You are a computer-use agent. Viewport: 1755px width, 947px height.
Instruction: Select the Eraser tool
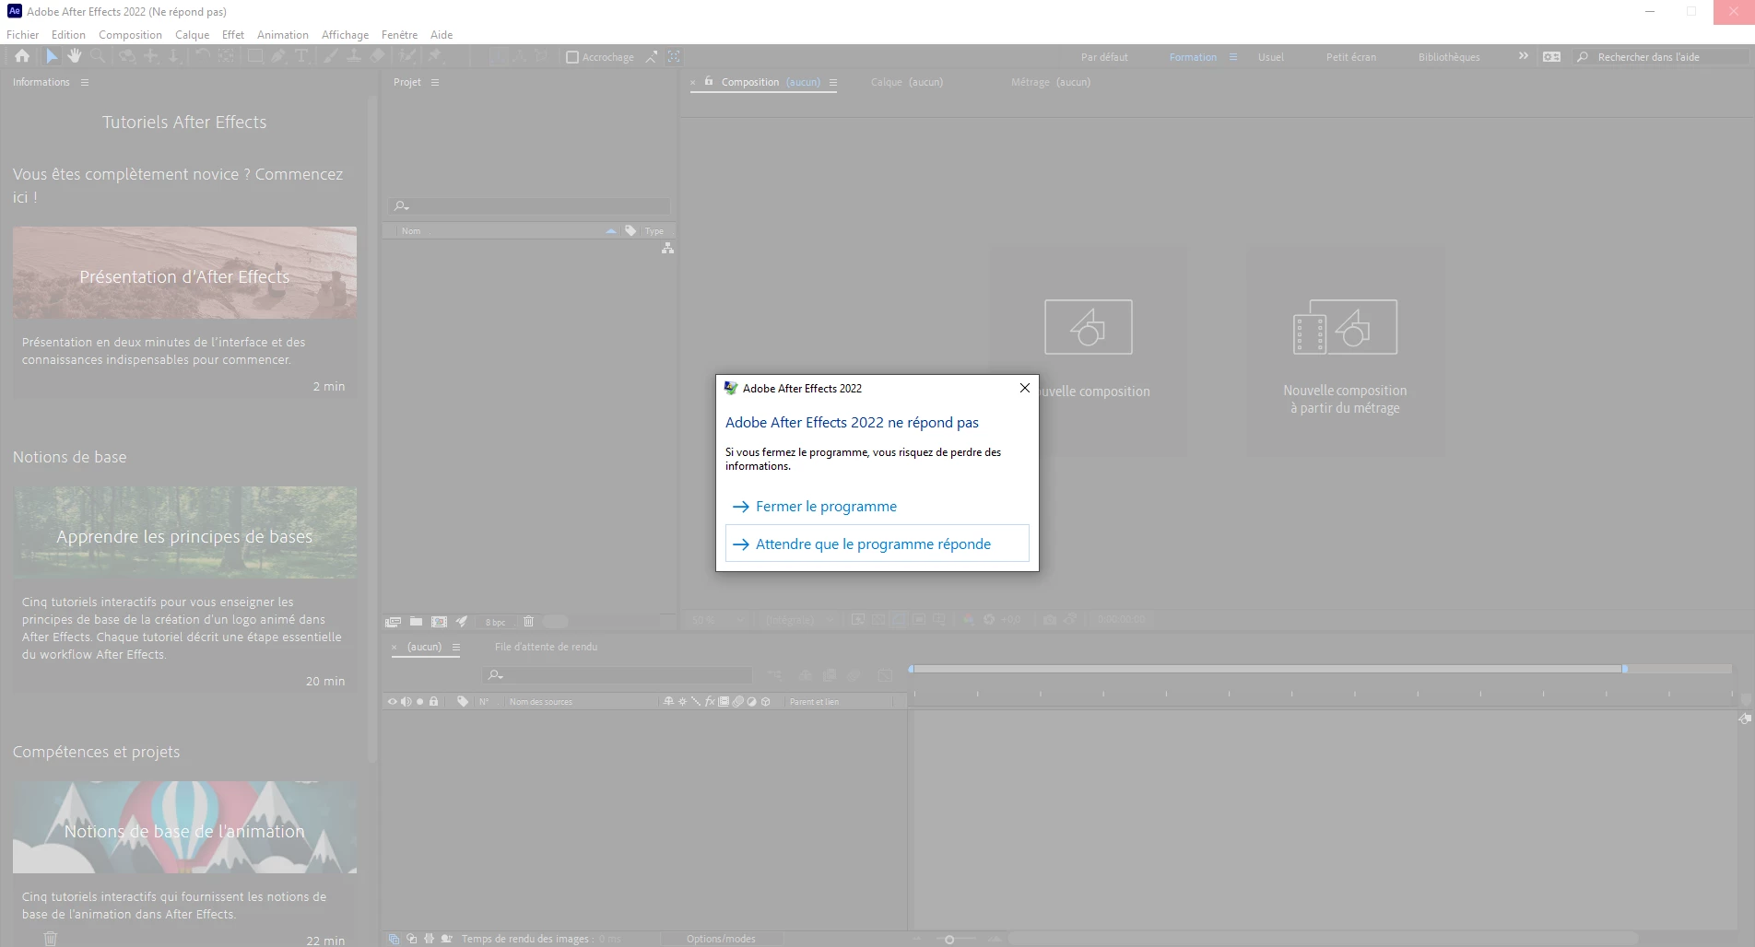[378, 56]
